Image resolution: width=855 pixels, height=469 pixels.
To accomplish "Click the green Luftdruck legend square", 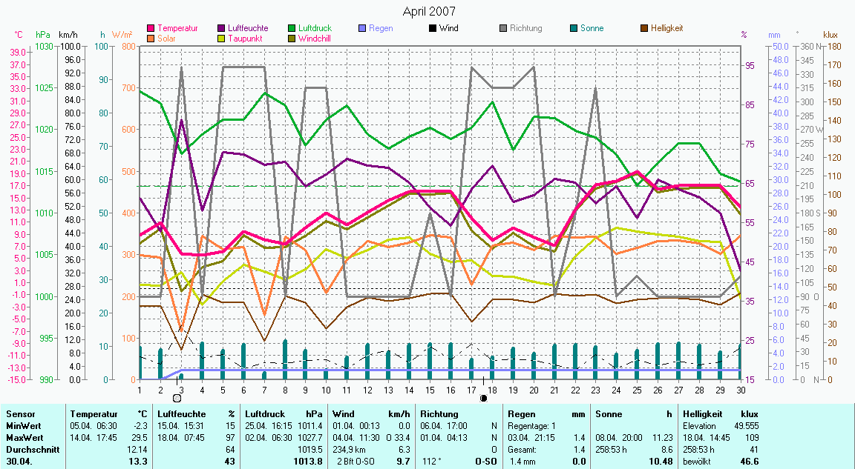I will (x=292, y=29).
